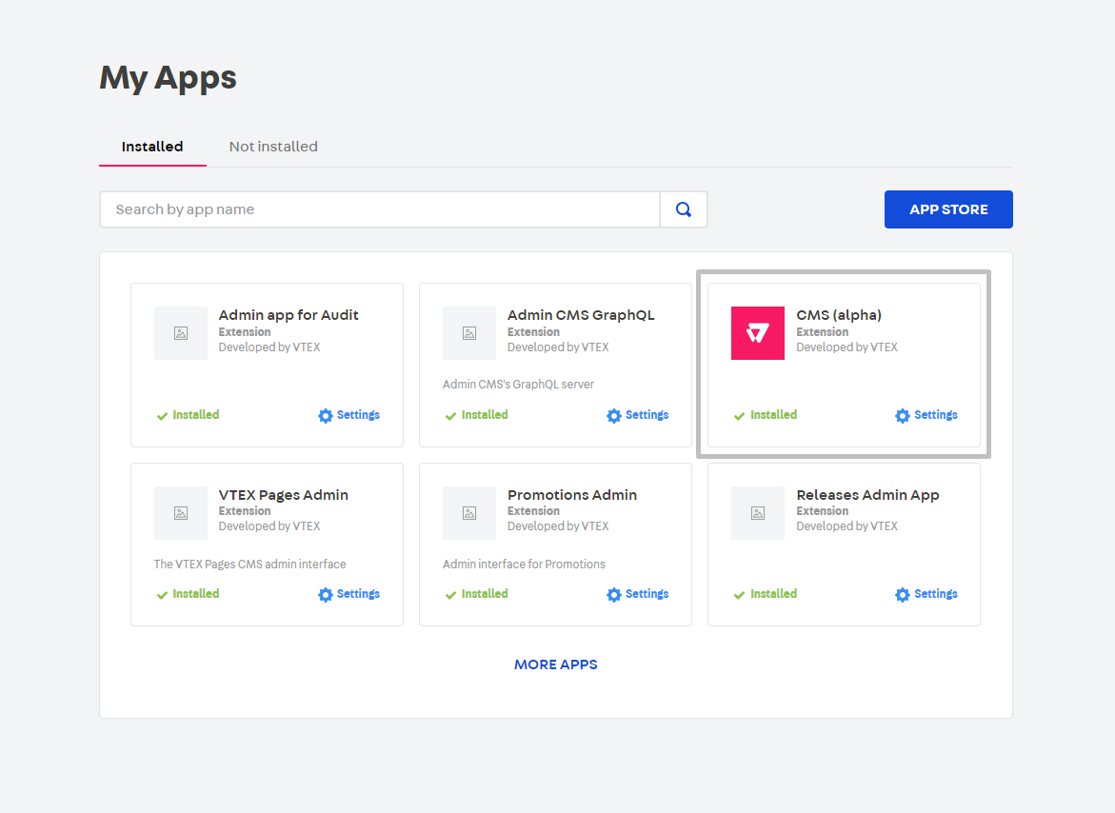Click gear icon in CMS (alpha) card

click(903, 416)
